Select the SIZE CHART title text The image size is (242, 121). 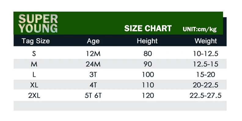(x=148, y=28)
